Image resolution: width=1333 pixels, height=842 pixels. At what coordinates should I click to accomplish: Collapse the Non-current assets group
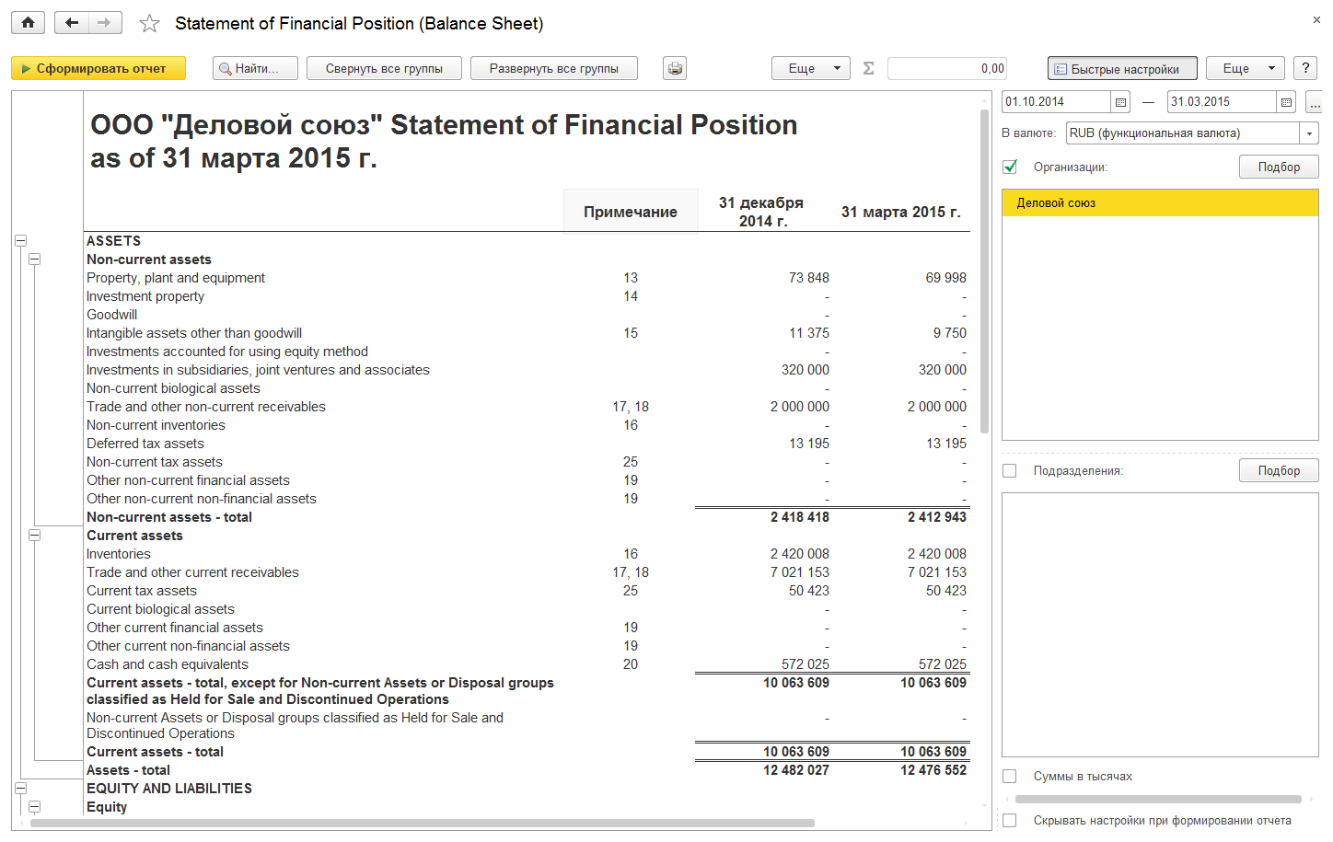[35, 260]
